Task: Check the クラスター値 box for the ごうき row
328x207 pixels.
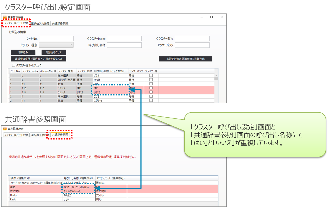Action: (151, 75)
